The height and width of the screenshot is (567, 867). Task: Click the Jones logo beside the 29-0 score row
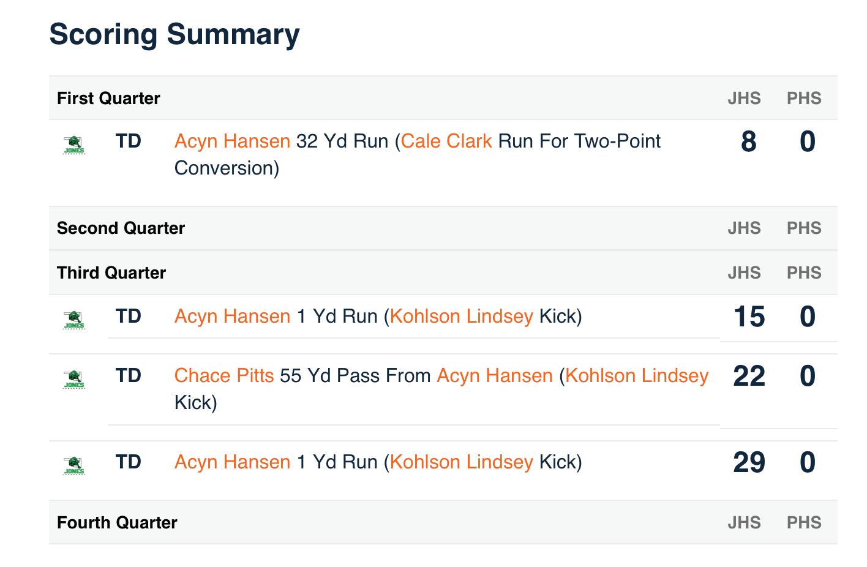(74, 466)
